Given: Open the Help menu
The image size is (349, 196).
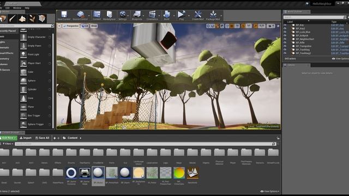Looking at the screenshot, I should click(x=27, y=8).
